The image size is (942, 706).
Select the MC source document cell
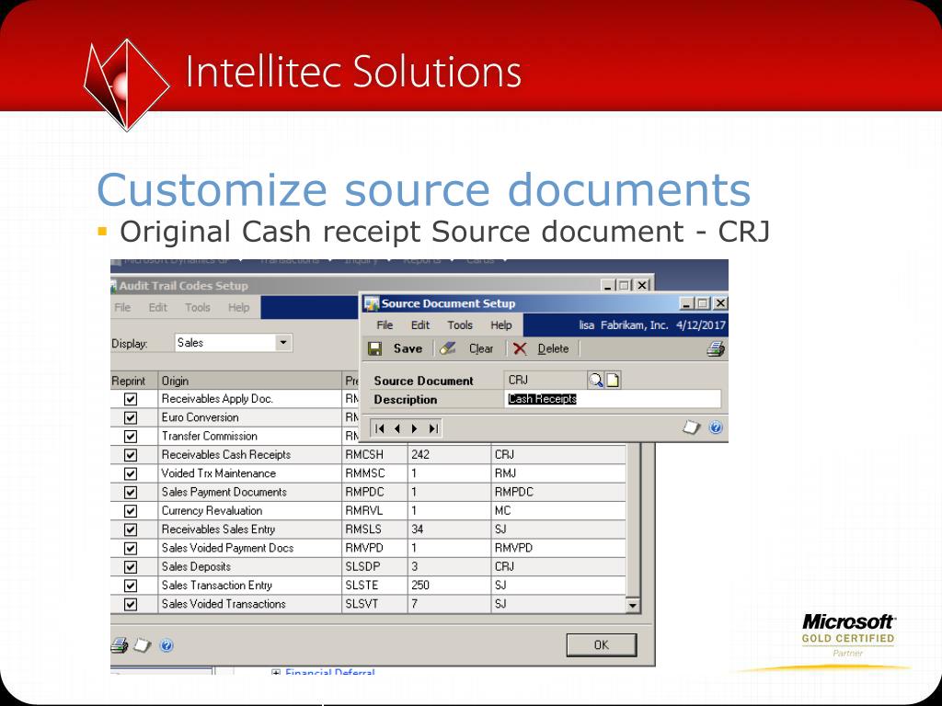pos(558,510)
